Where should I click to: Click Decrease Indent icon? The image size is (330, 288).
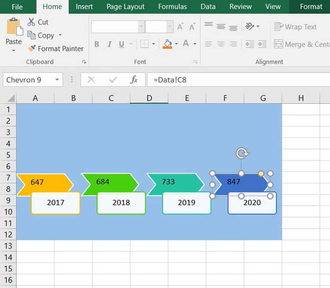click(x=250, y=44)
